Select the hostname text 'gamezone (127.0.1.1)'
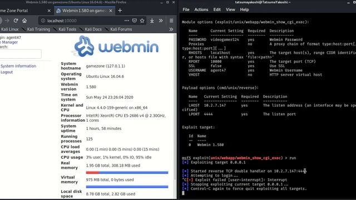Image resolution: width=356 pixels, height=200 pixels. coord(105,66)
